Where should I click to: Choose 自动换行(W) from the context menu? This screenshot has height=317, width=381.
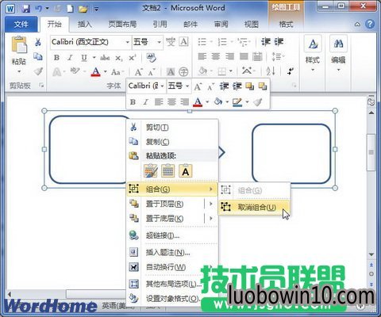(172, 267)
